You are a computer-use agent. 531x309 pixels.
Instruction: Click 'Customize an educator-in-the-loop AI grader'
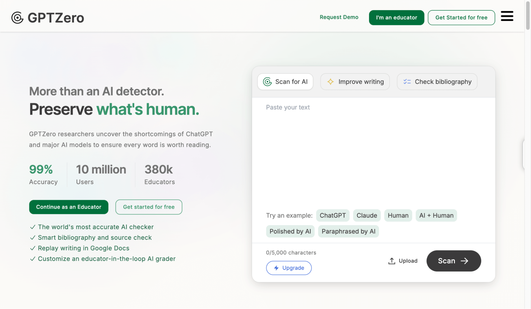pos(107,259)
